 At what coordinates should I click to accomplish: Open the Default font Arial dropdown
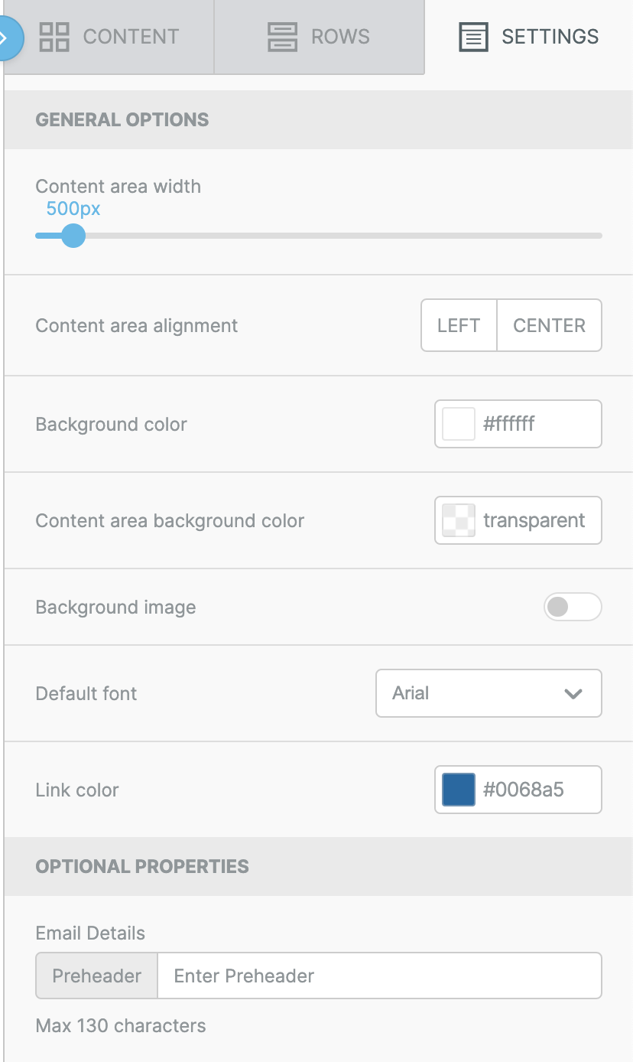coord(489,693)
